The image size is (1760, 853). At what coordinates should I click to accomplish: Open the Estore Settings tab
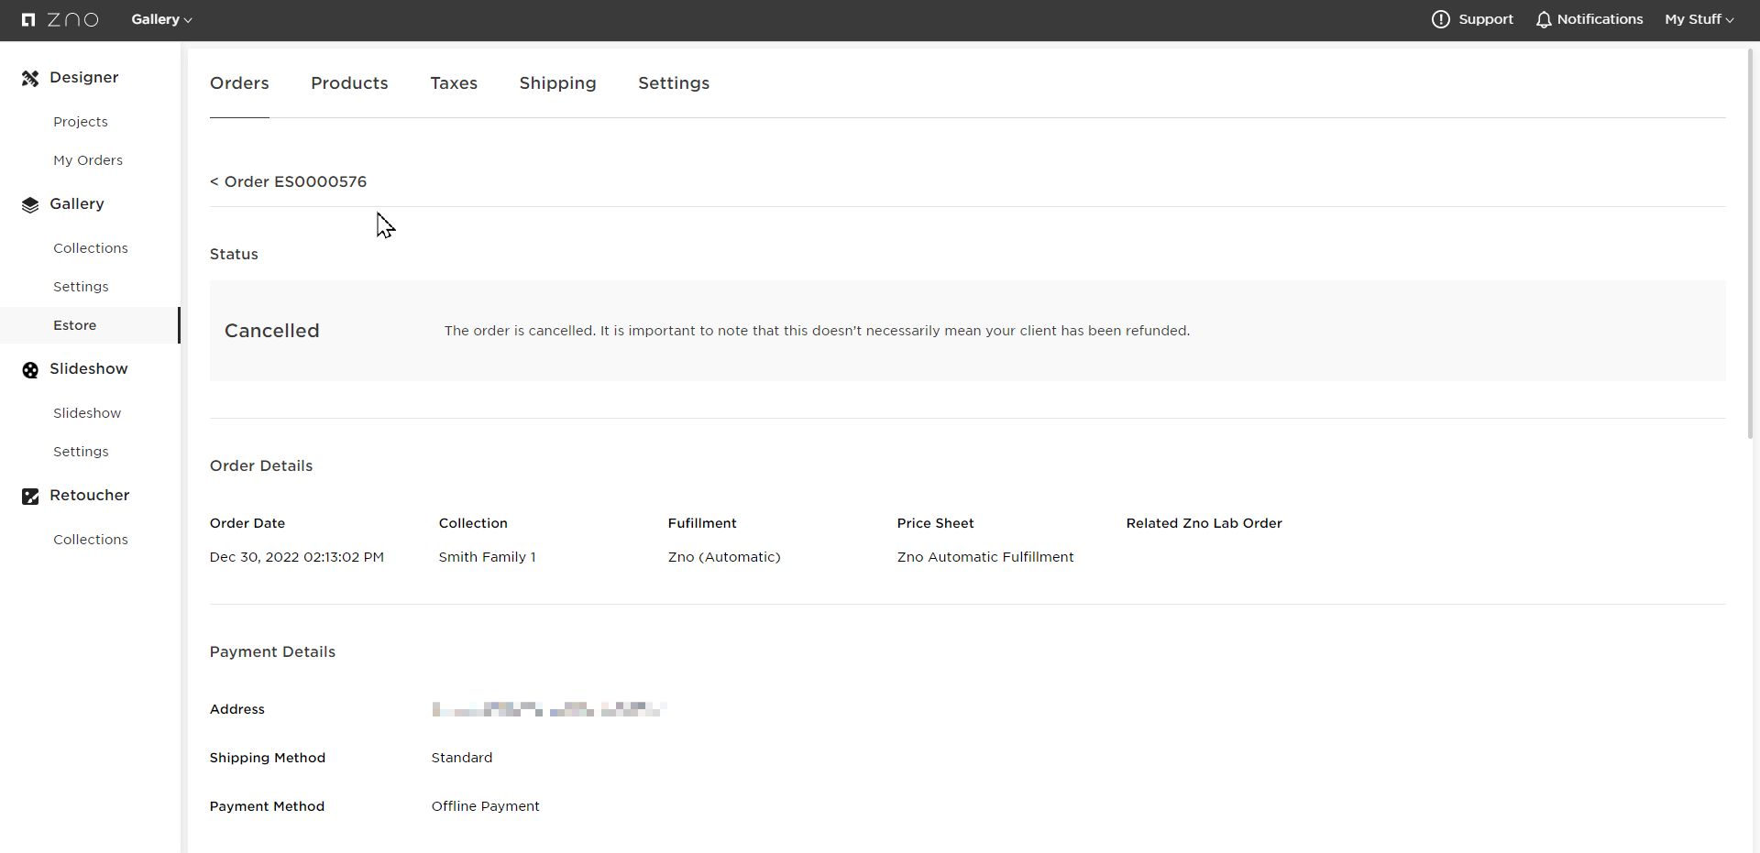point(674,83)
